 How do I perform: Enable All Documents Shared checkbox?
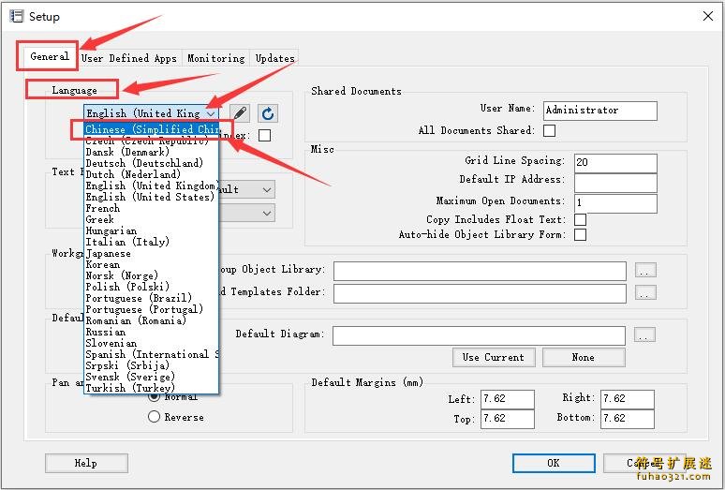(549, 131)
